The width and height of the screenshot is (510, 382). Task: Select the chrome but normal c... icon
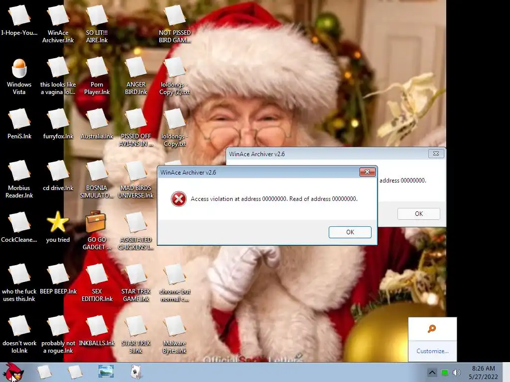[x=175, y=283]
